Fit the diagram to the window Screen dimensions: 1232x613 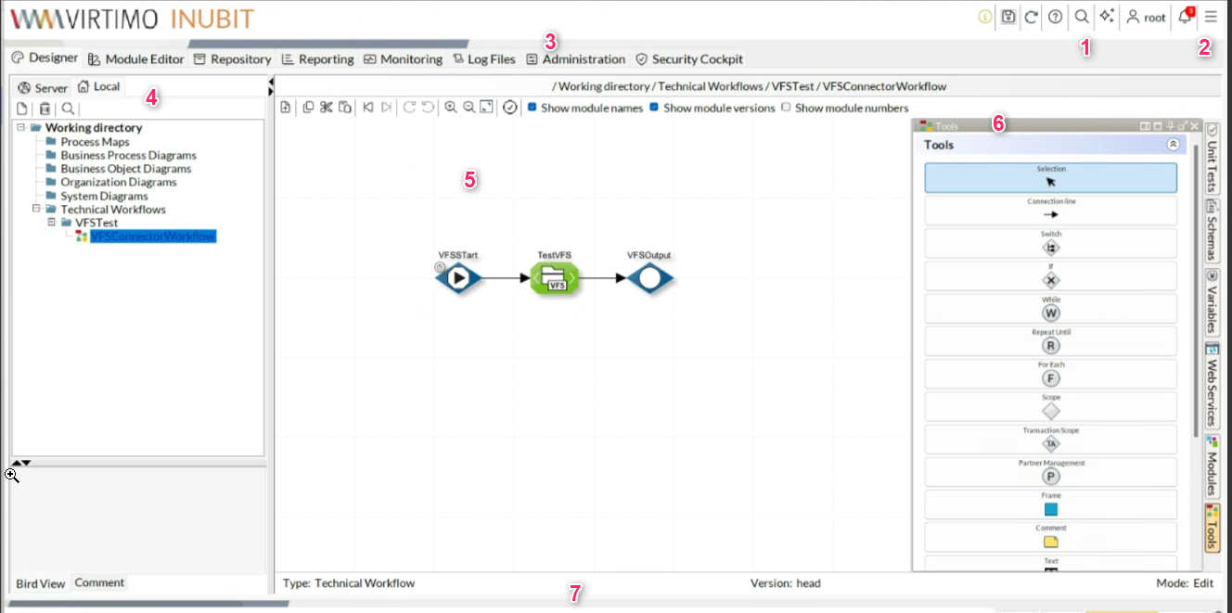click(486, 108)
